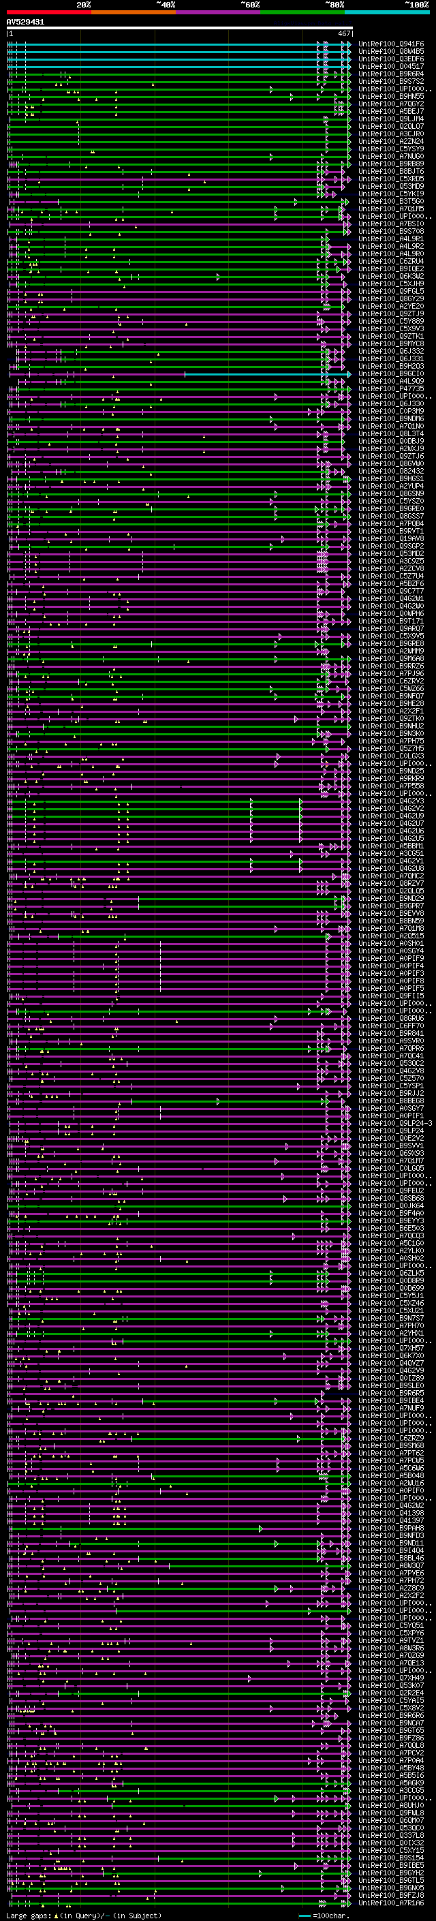
Task: Select UniRef100_Q9FII5 label
Action: (391, 996)
